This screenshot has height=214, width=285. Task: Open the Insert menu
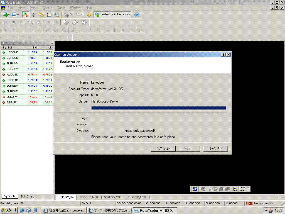(34, 8)
